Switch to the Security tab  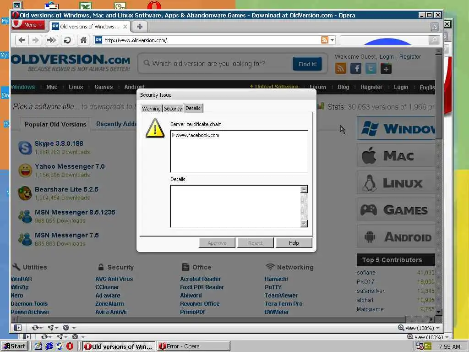click(x=173, y=109)
